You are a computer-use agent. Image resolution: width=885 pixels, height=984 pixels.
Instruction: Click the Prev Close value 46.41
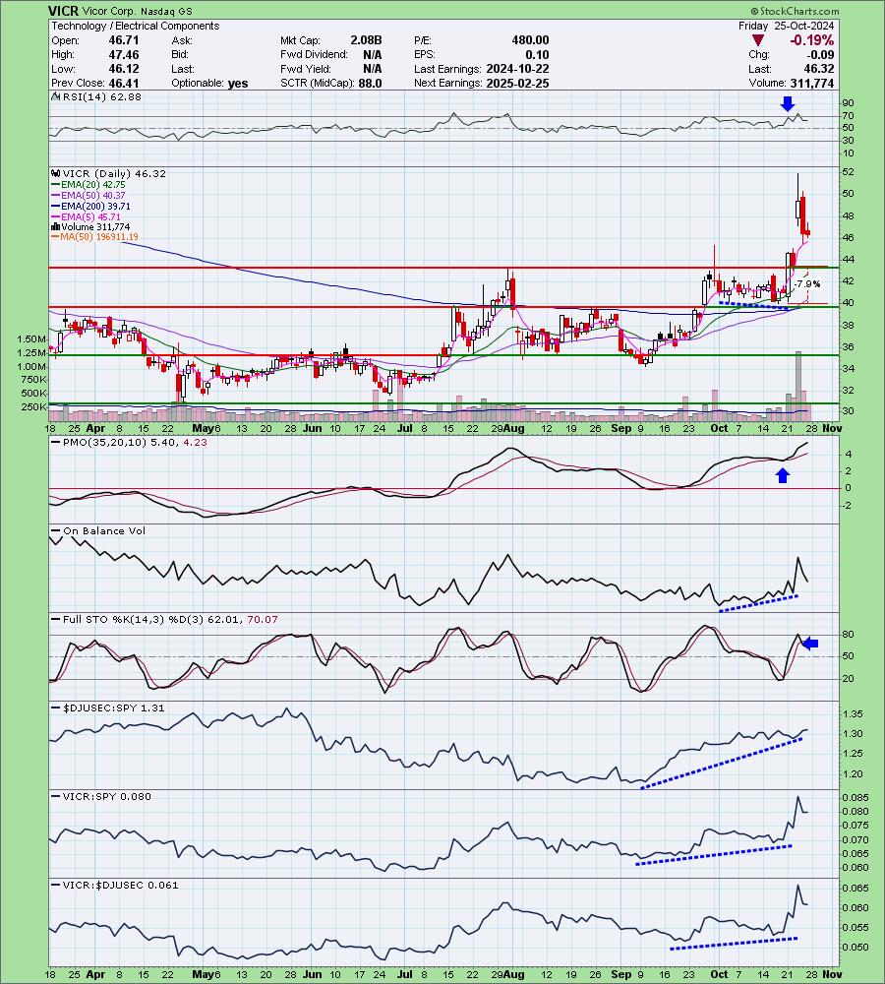[124, 84]
